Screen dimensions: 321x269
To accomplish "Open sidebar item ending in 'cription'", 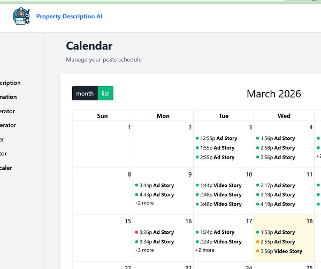I will tap(10, 83).
